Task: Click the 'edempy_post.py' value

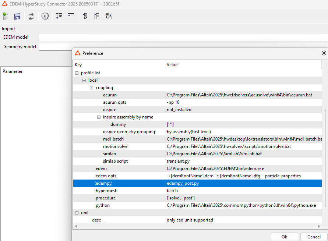Action: pos(183,183)
